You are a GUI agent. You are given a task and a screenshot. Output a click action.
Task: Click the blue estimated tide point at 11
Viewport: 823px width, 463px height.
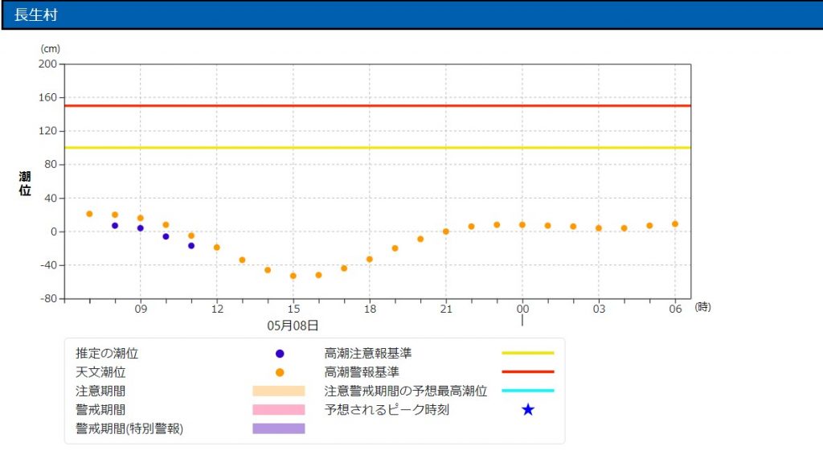[x=191, y=246]
